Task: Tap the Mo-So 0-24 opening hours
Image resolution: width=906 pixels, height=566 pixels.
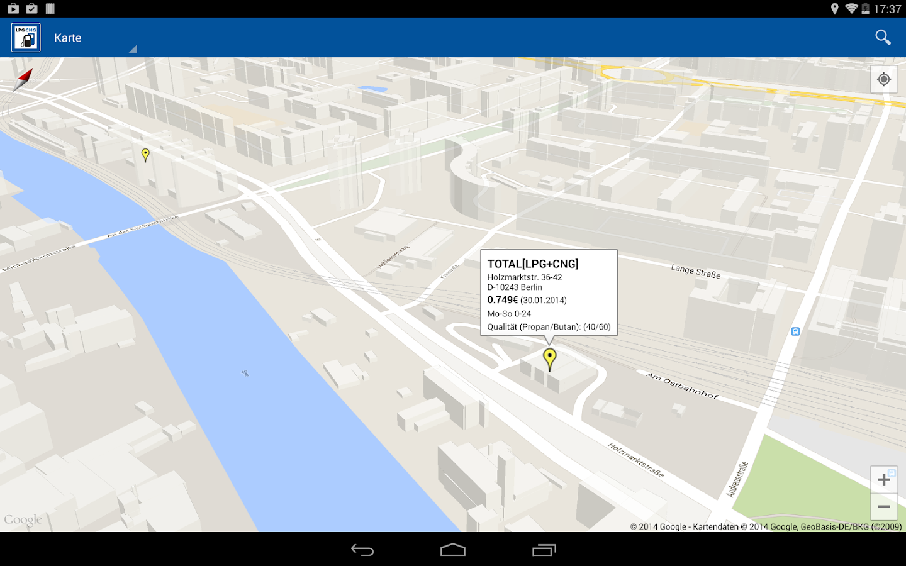Action: coord(509,314)
